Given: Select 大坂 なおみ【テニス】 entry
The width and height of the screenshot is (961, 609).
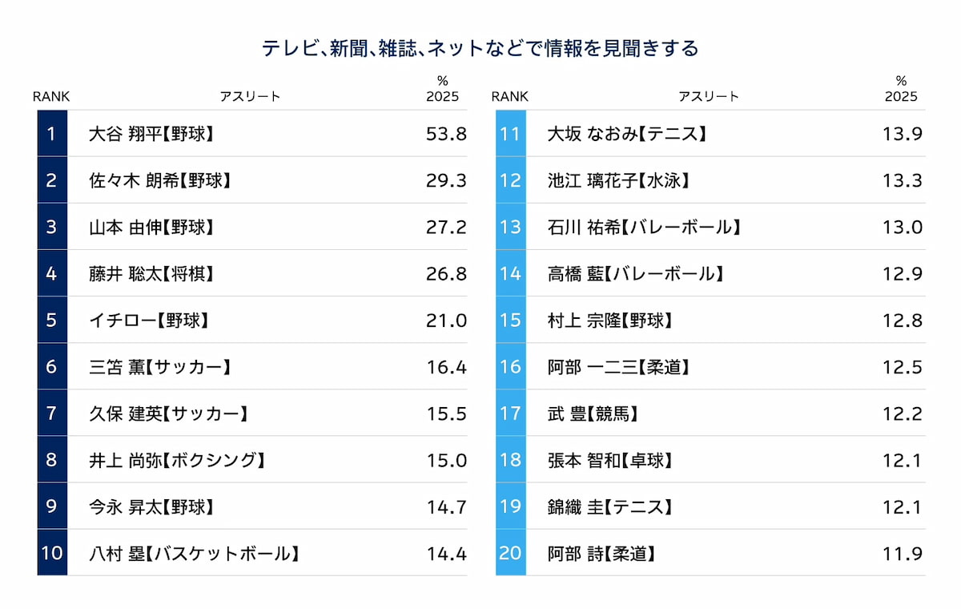Looking at the screenshot, I should [x=626, y=134].
